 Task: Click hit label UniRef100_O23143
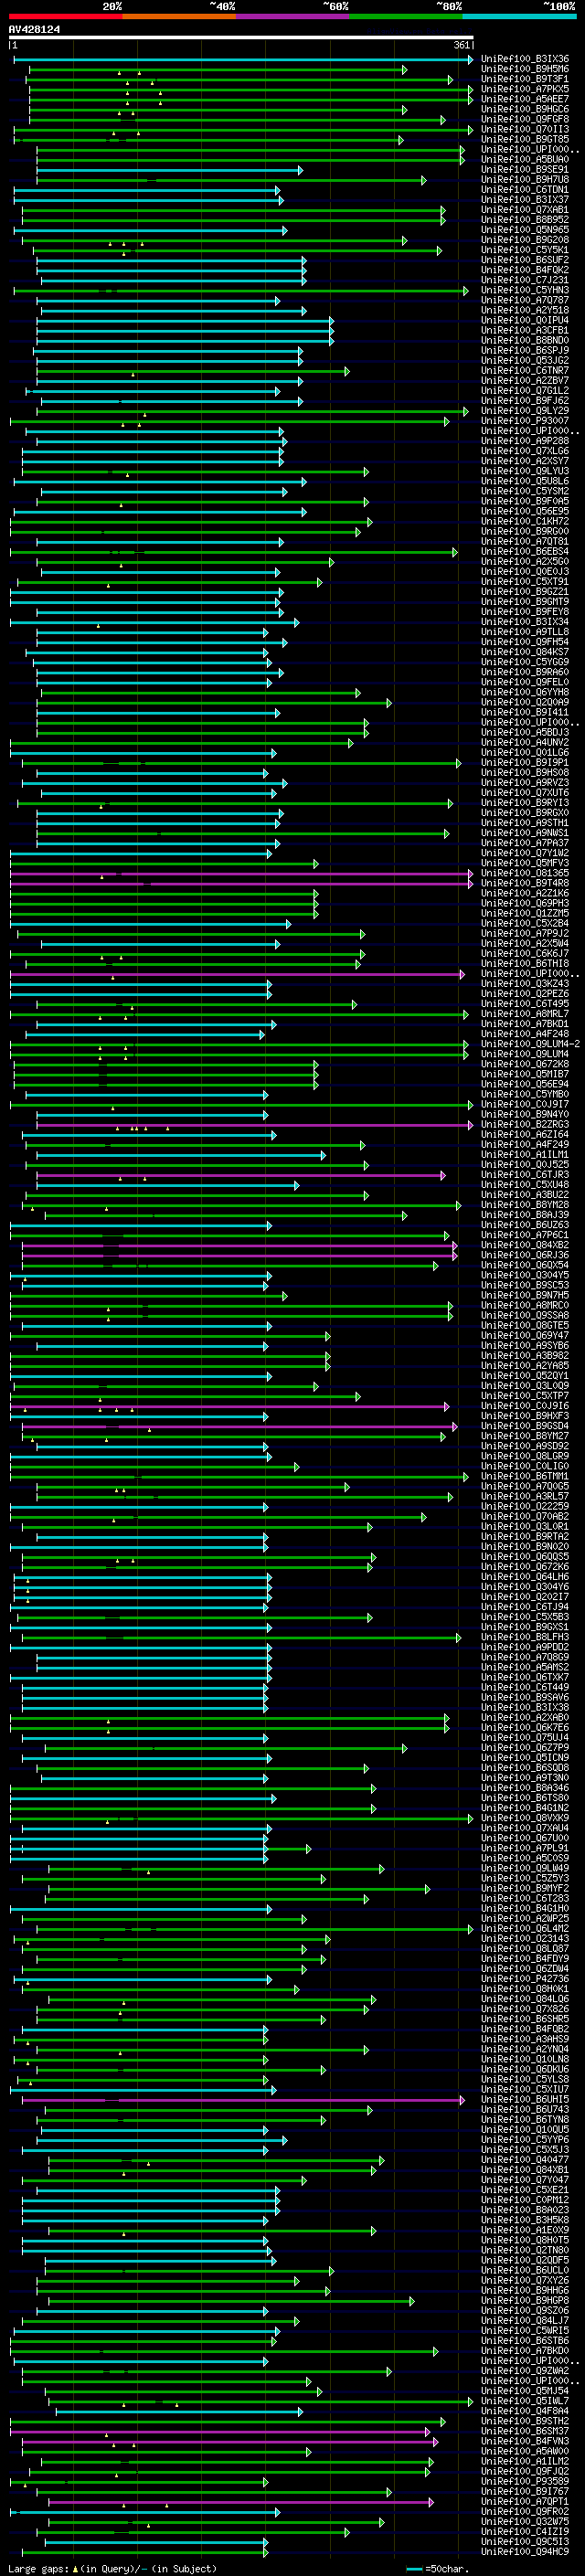click(x=525, y=1939)
